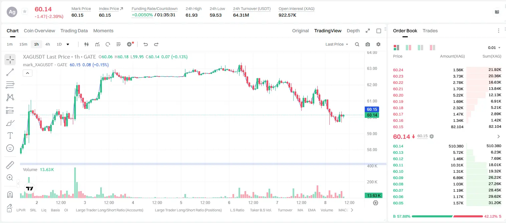The width and height of the screenshot is (506, 223).
Task: Undo the last chart action
Action: coord(146,44)
